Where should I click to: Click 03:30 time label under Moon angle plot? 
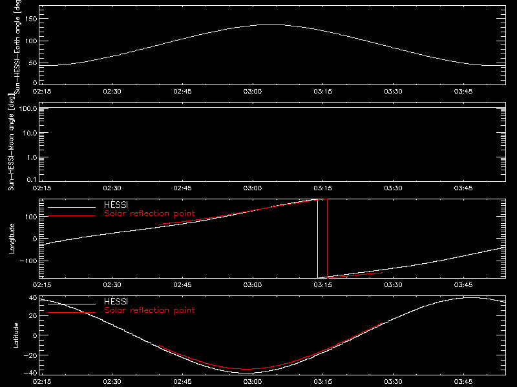pyautogui.click(x=393, y=188)
